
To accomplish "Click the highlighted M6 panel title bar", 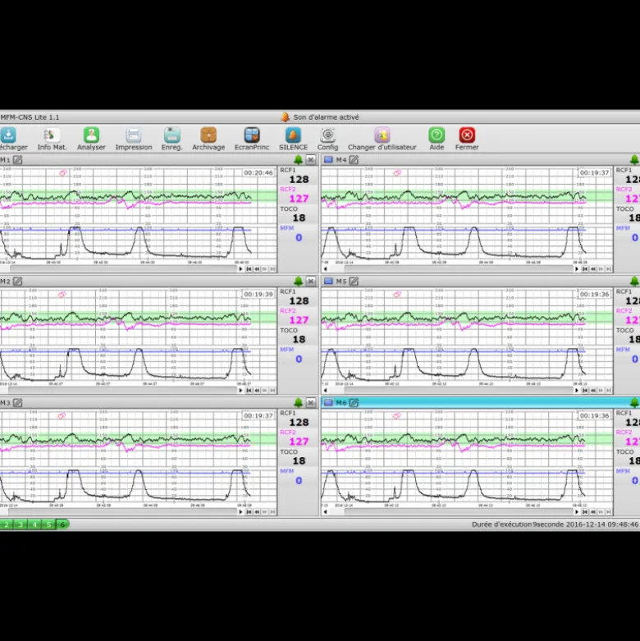I will 481,403.
